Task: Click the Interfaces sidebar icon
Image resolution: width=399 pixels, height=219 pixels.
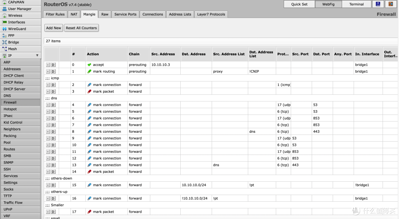Action: coord(4,22)
